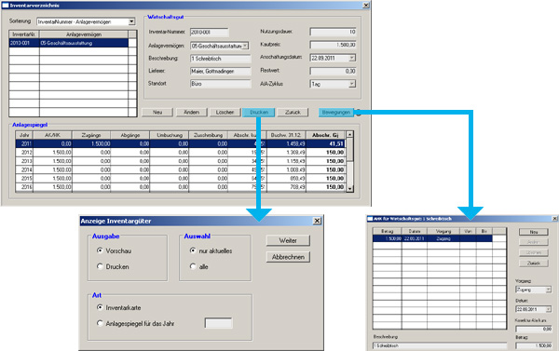This screenshot has width=559, height=351.
Task: Click the Inventarverzeichnis title bar icon
Action: [5, 5]
